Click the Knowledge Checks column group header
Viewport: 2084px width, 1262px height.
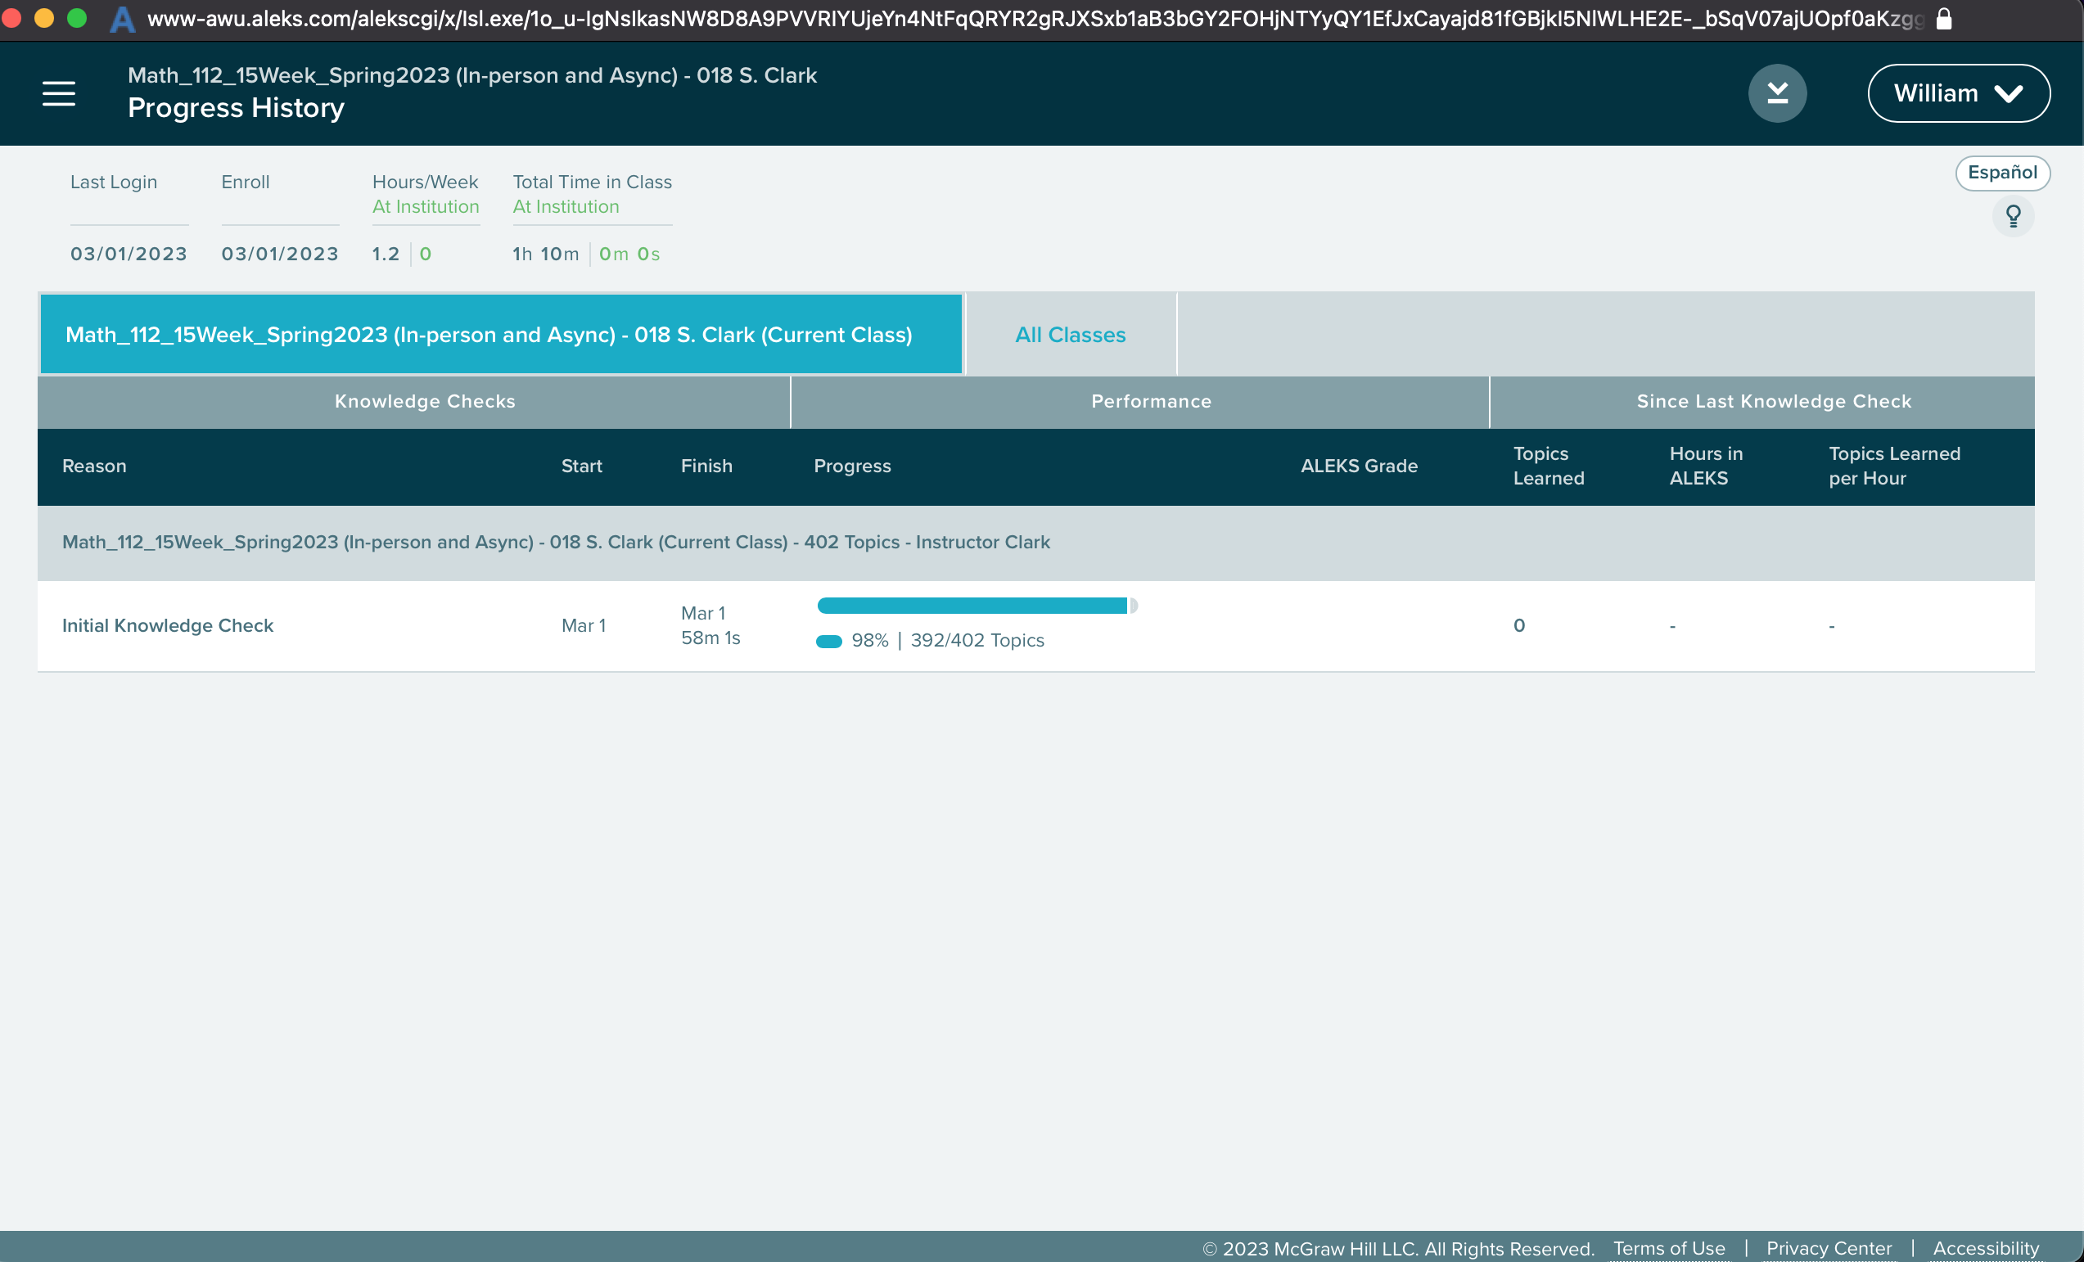pos(425,402)
